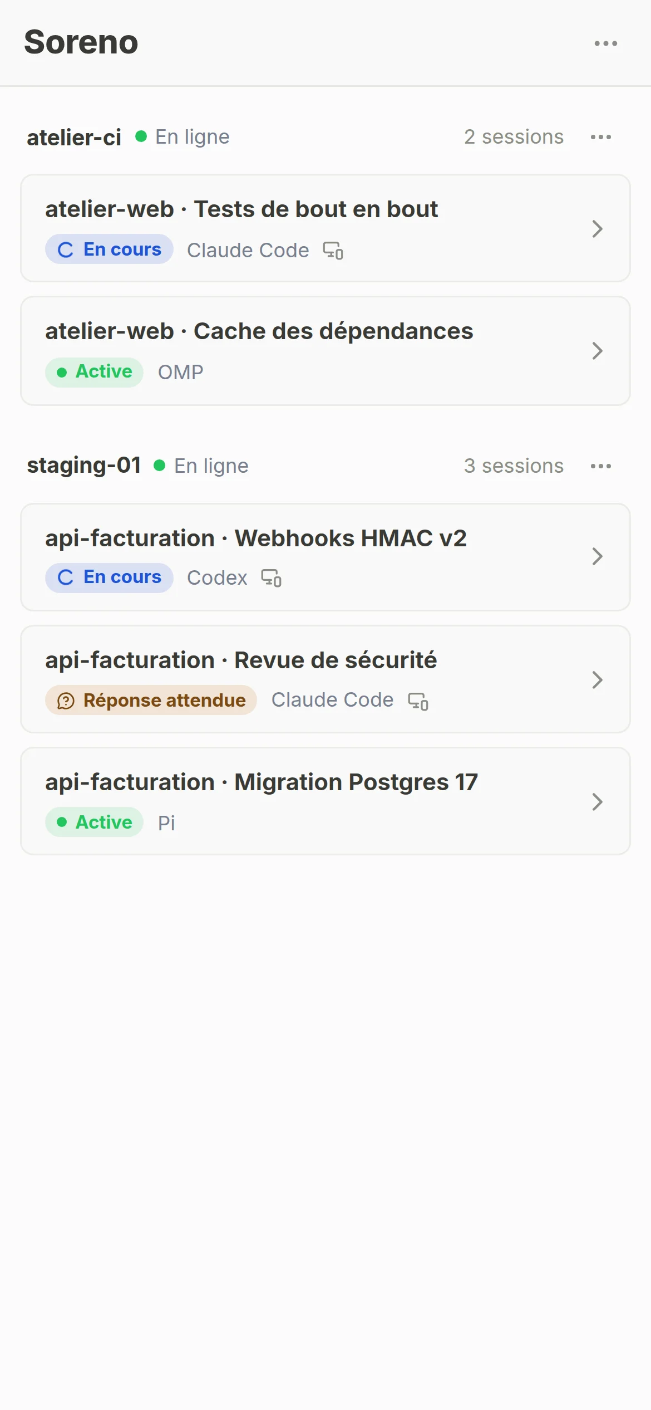This screenshot has width=651, height=1410.
Task: Click the spinner icon in Tests de bout en bout badge
Action: [66, 249]
